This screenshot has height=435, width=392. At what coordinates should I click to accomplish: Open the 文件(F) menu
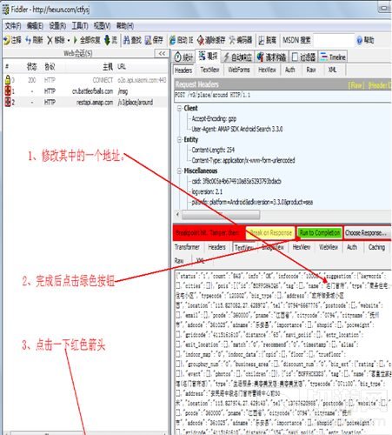(x=13, y=26)
